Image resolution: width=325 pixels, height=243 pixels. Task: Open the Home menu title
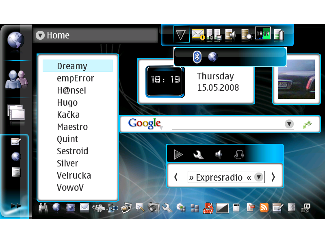[x=58, y=35]
